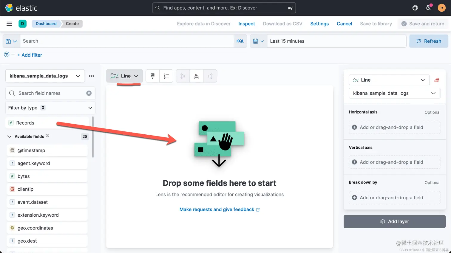Viewport: 451px width, 253px height.
Task: Click Inspect in top menu
Action: pos(247,24)
